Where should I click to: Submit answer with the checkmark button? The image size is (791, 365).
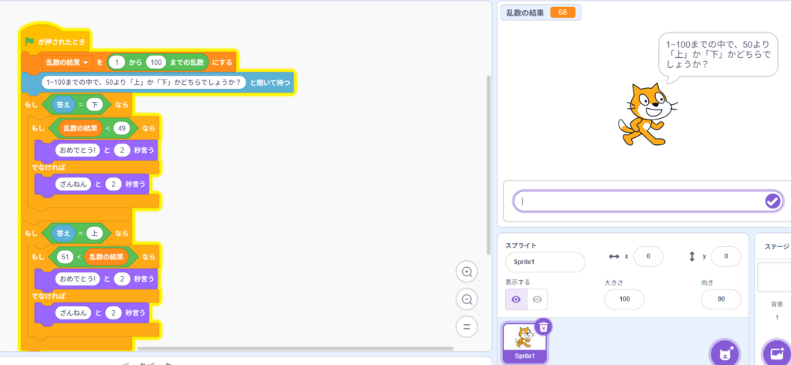(x=772, y=201)
